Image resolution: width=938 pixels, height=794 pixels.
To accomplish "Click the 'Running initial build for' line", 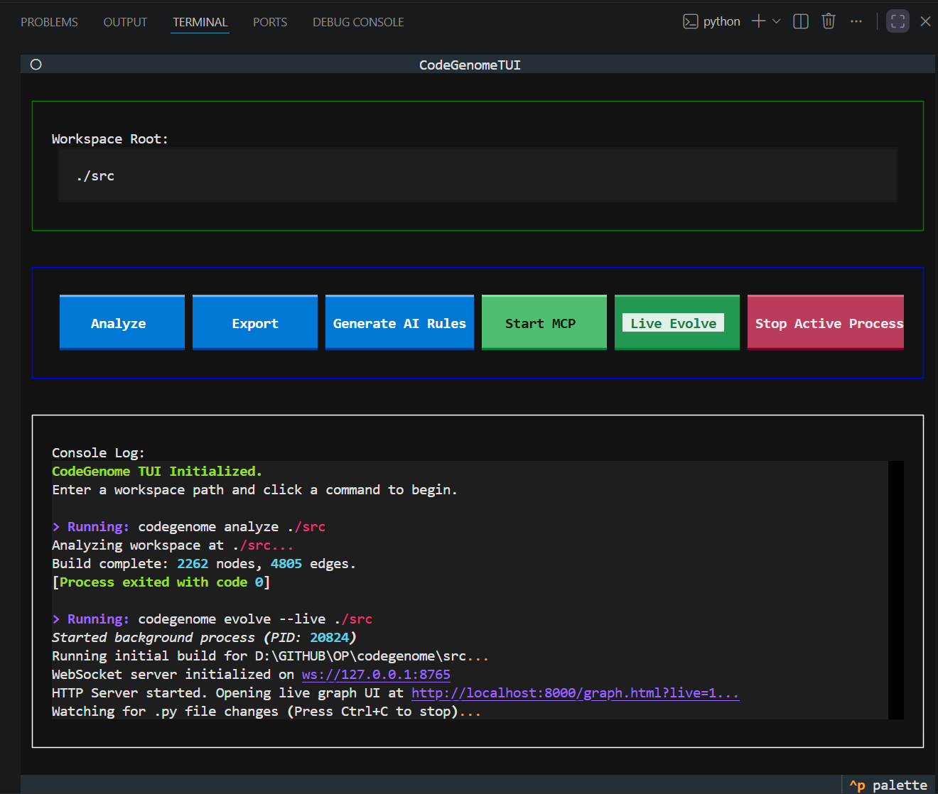I will [x=270, y=656].
